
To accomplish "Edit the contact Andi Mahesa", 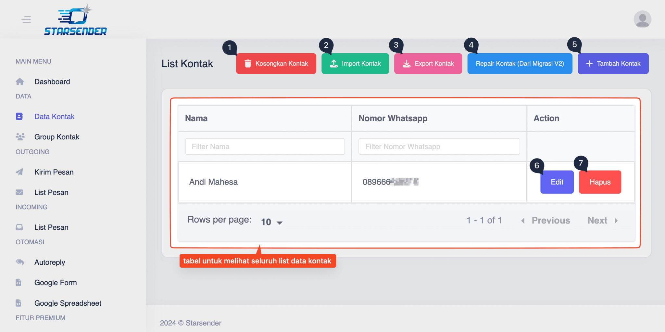I will tap(557, 182).
